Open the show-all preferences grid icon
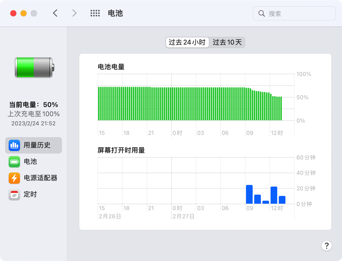 [x=95, y=13]
